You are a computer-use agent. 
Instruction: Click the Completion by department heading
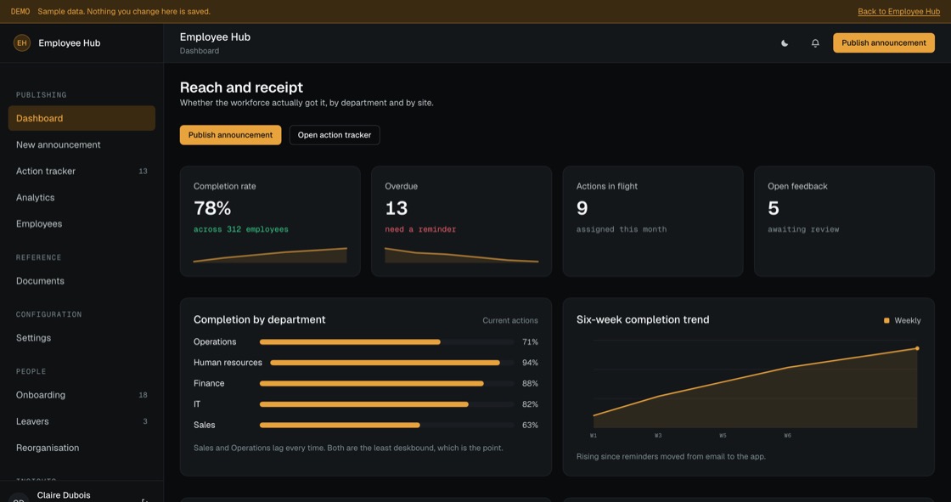[260, 320]
